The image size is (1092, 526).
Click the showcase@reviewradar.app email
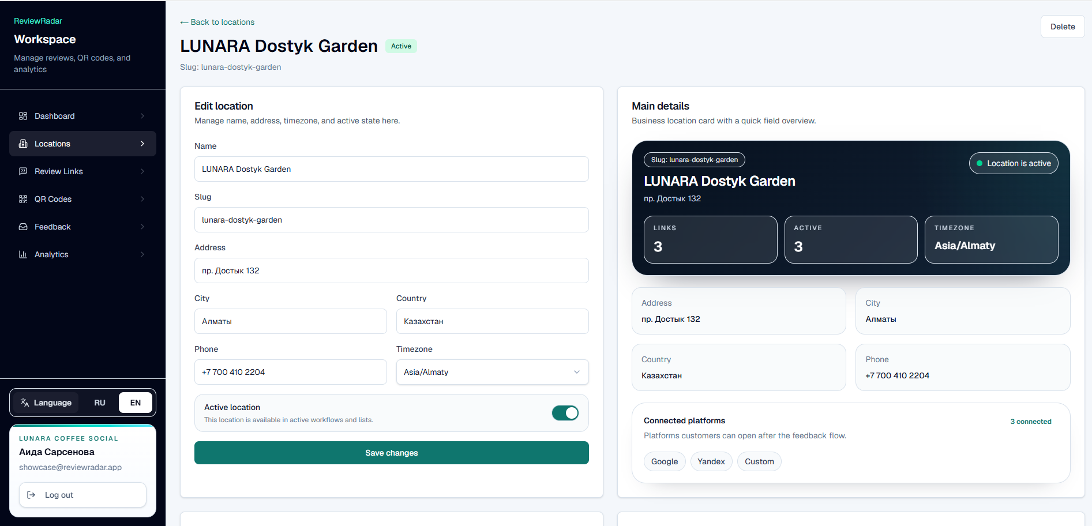coord(70,467)
